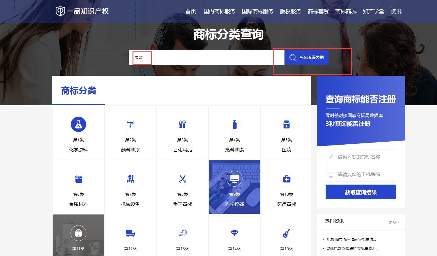The width and height of the screenshot is (437, 256).
Task: Open the 首页 menu item
Action: 191,11
